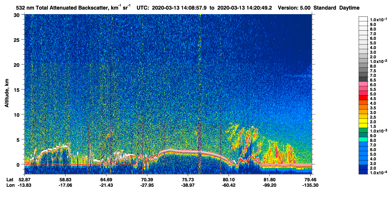Click latitude value 64.69
The height and width of the screenshot is (200, 390).
[x=106, y=180]
